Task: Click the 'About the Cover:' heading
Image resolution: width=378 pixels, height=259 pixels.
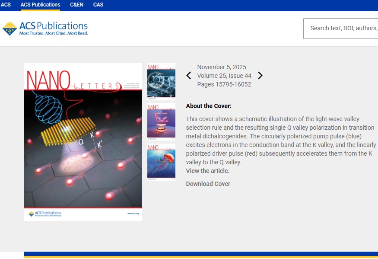Action: (x=209, y=106)
